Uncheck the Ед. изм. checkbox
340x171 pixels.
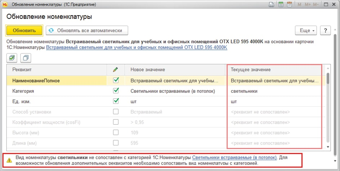tap(116, 101)
